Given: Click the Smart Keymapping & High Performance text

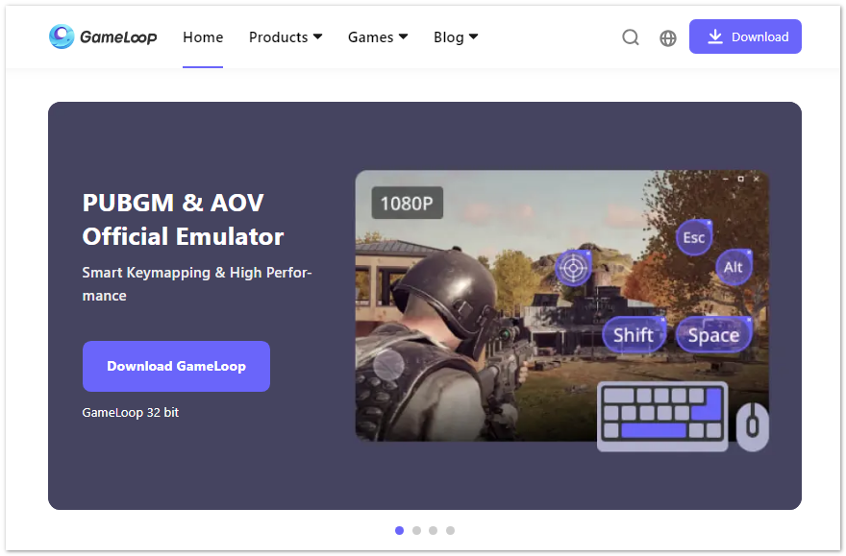Looking at the screenshot, I should [x=197, y=284].
